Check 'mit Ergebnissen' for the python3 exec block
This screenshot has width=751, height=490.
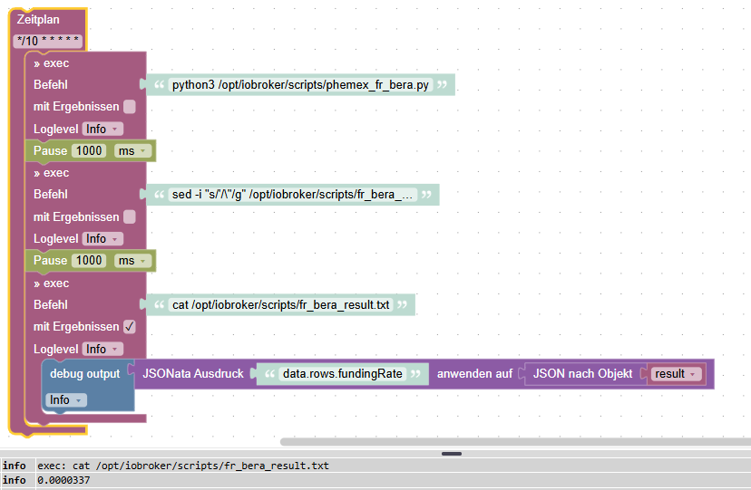click(x=130, y=107)
